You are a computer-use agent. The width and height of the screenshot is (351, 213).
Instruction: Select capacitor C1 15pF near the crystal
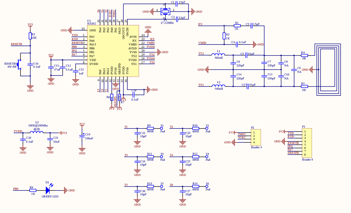177,4
